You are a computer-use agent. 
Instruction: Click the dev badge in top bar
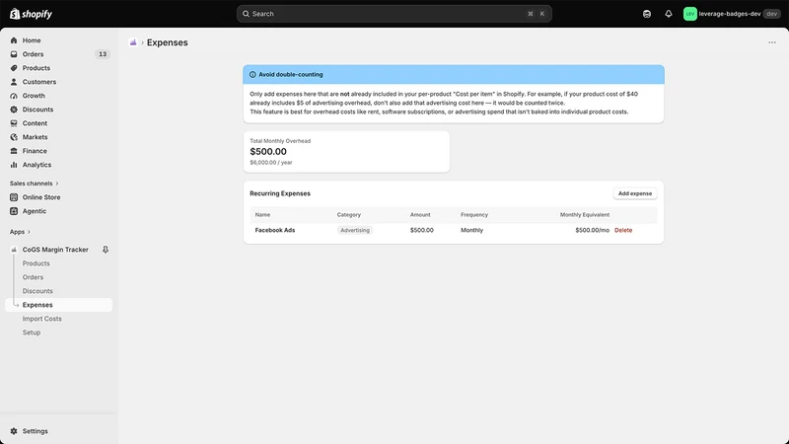click(x=772, y=14)
